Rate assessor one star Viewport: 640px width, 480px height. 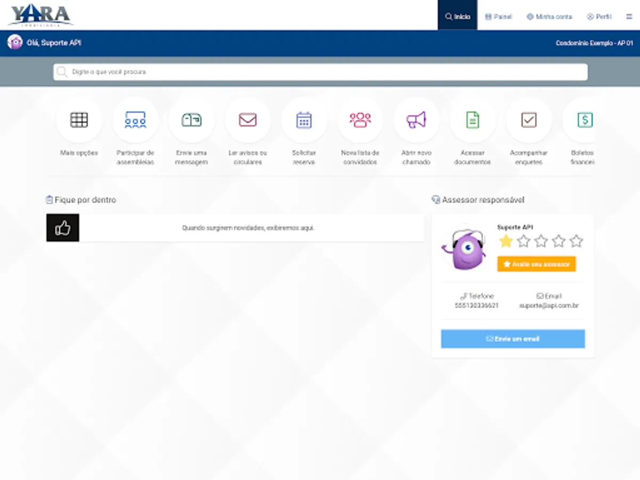(x=506, y=241)
